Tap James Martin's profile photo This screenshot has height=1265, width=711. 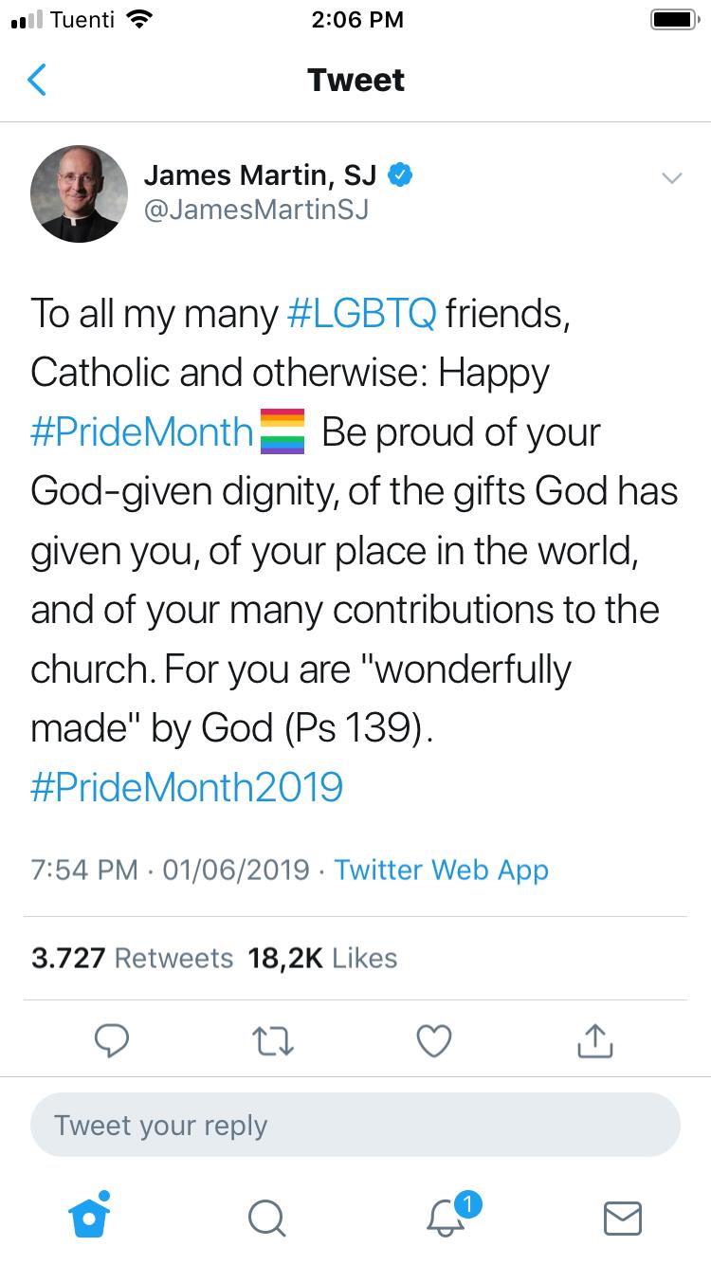pyautogui.click(x=79, y=193)
